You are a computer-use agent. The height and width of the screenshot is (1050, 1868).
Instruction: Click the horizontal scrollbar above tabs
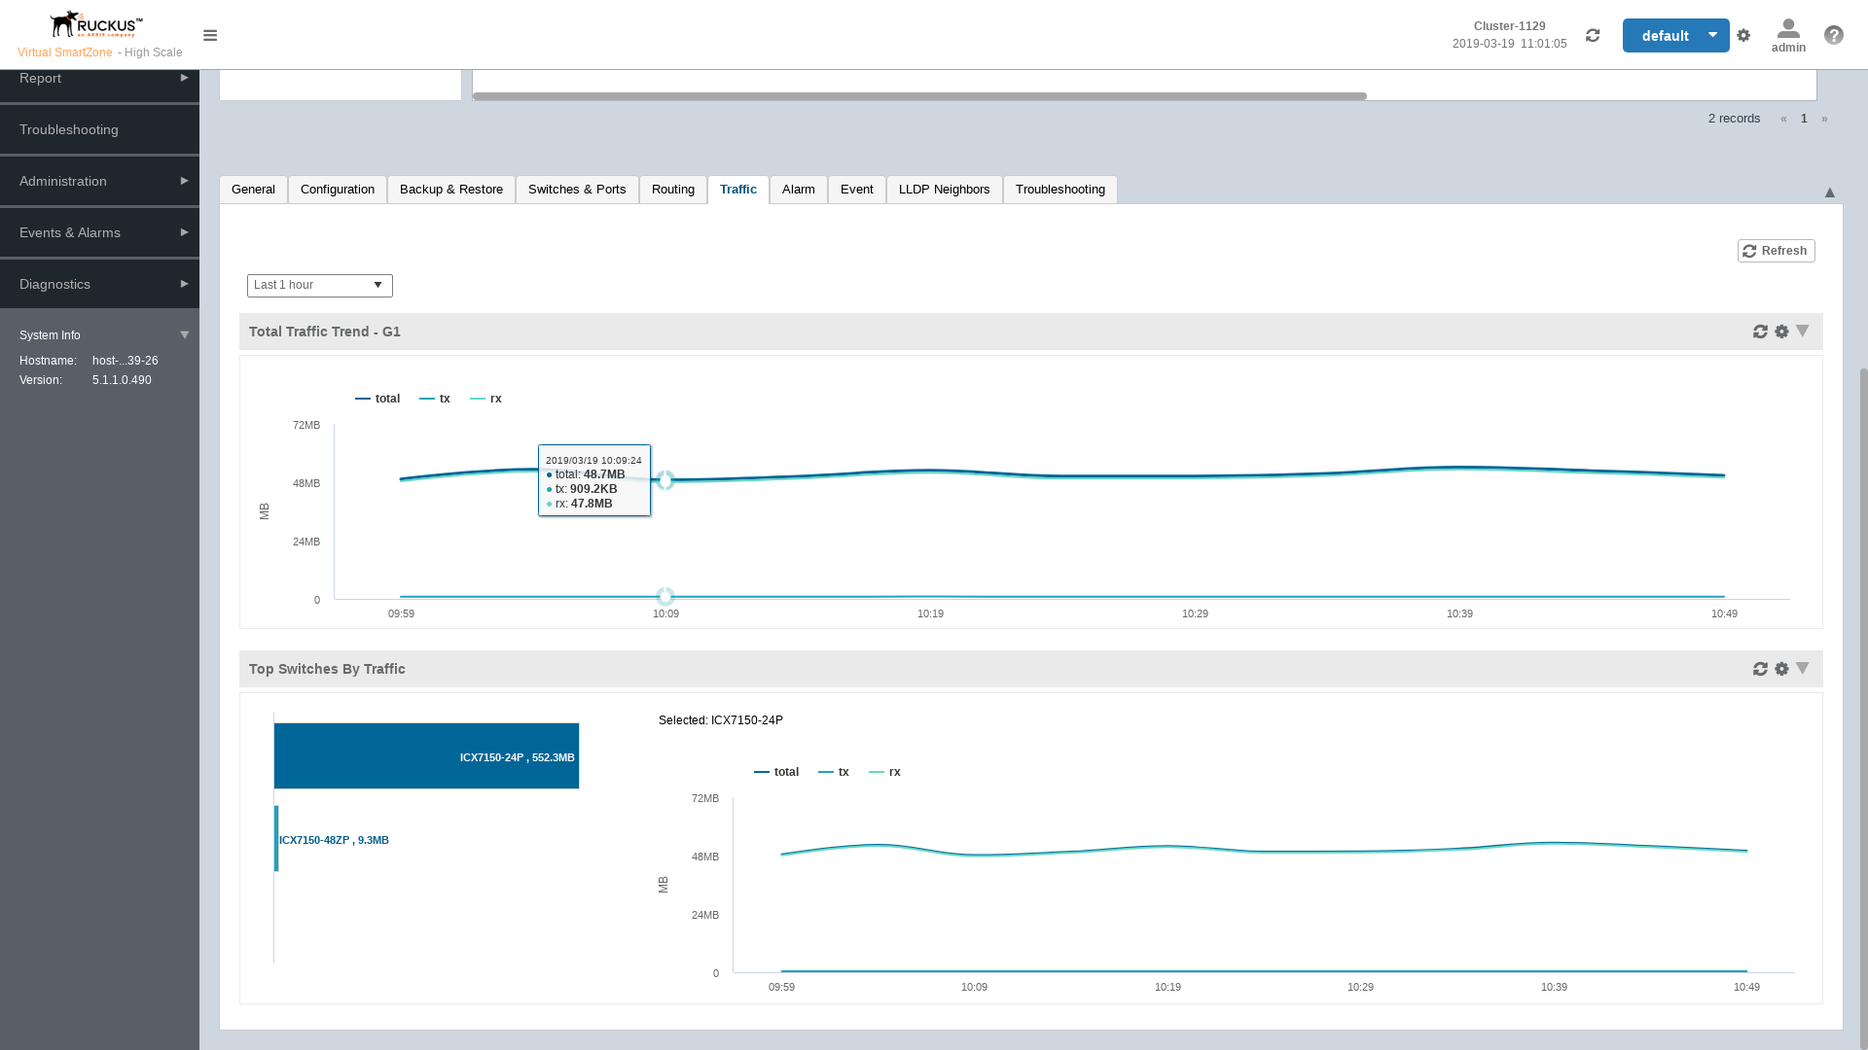918,97
